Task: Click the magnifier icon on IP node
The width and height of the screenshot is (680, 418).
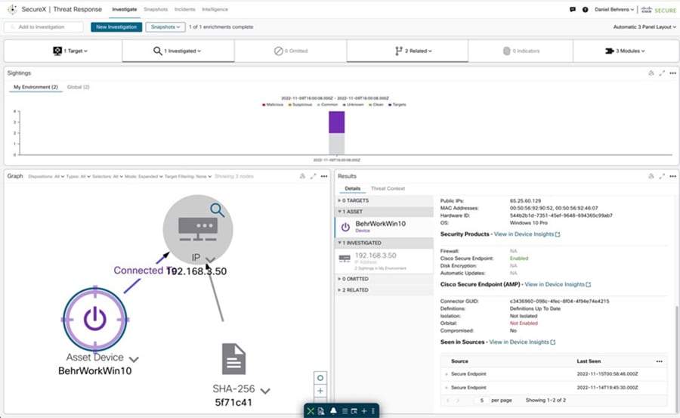Action: point(218,210)
